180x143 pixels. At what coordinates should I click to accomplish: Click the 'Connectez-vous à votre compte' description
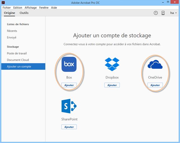point(112,44)
